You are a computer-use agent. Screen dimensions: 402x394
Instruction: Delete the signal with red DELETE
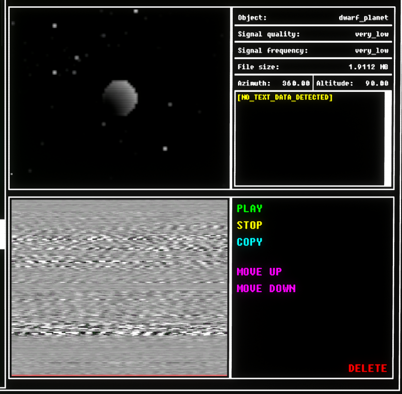367,368
